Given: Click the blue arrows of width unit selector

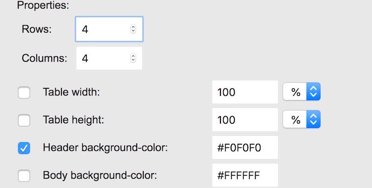Looking at the screenshot, I should (x=313, y=92).
